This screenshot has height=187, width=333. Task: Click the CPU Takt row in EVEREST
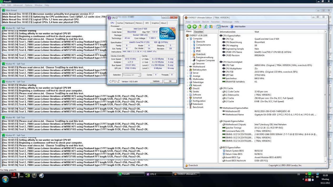click(272, 65)
